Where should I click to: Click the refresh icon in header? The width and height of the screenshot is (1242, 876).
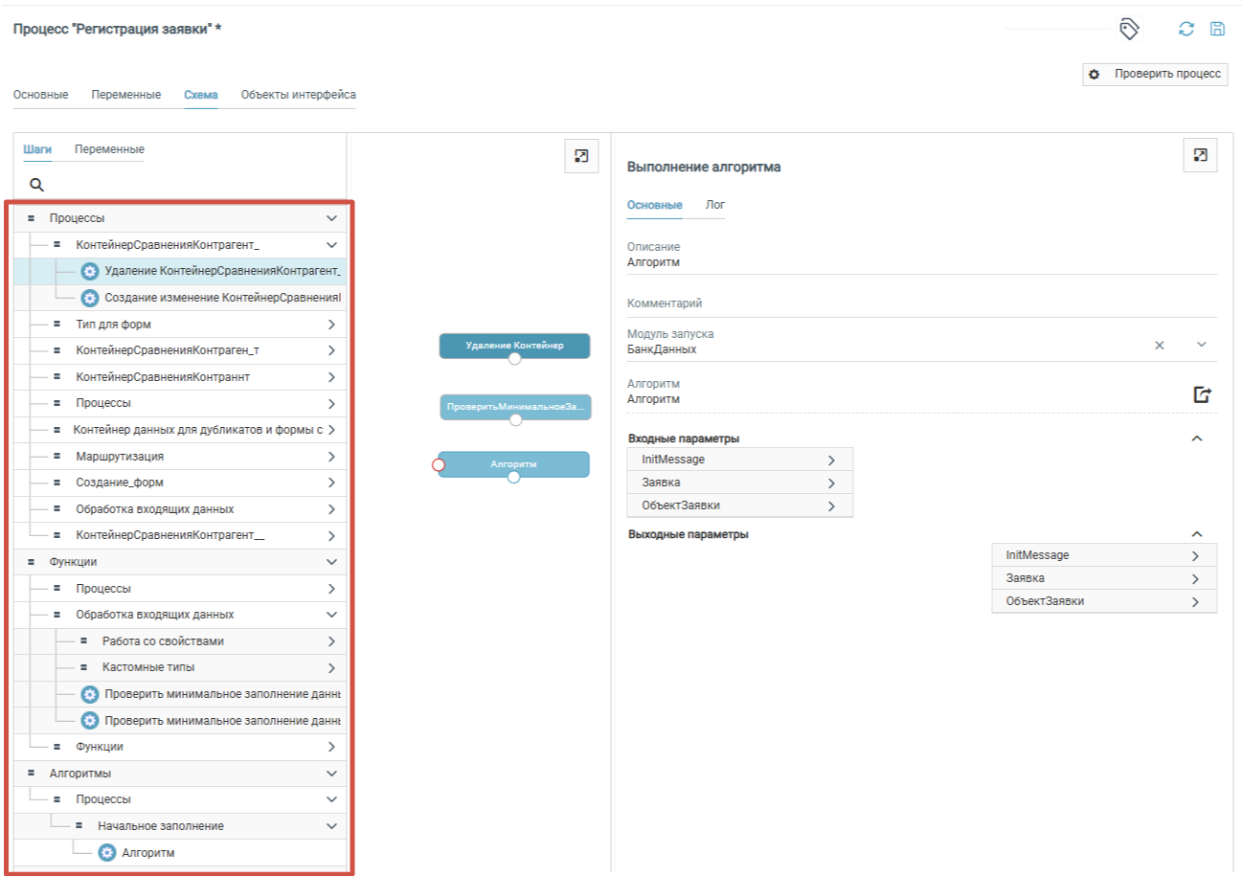point(1186,29)
